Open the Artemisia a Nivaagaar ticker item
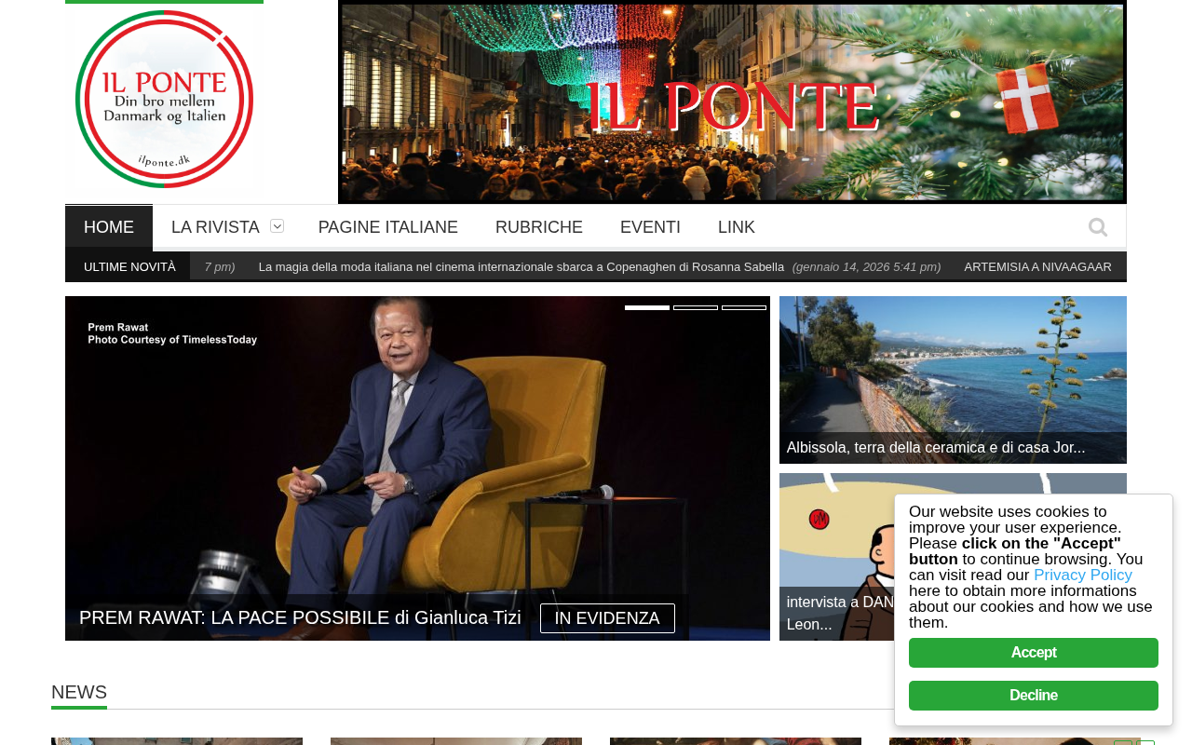The image size is (1192, 745). [x=1037, y=267]
